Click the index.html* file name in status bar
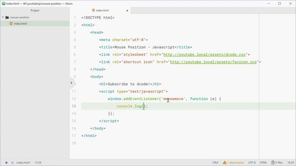This screenshot has height=166, width=296. coord(24,162)
